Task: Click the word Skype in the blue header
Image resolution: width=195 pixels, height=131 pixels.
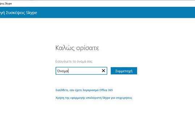Action: click(32, 13)
